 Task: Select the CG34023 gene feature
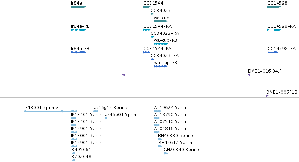click(152, 14)
